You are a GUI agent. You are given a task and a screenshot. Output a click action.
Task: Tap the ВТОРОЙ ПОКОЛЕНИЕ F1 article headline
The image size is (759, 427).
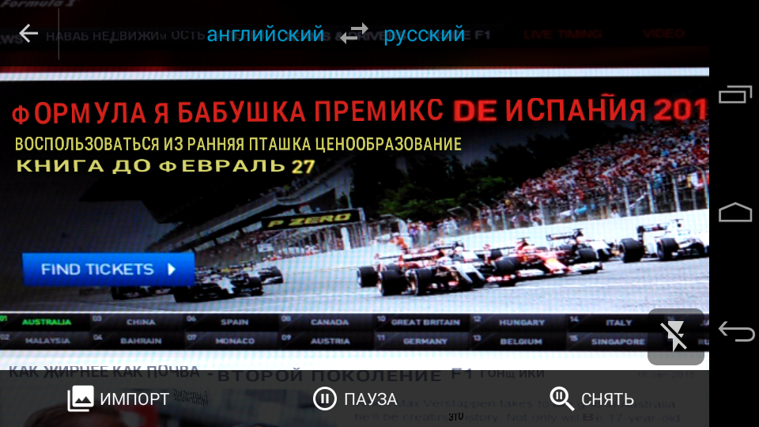tap(345, 375)
